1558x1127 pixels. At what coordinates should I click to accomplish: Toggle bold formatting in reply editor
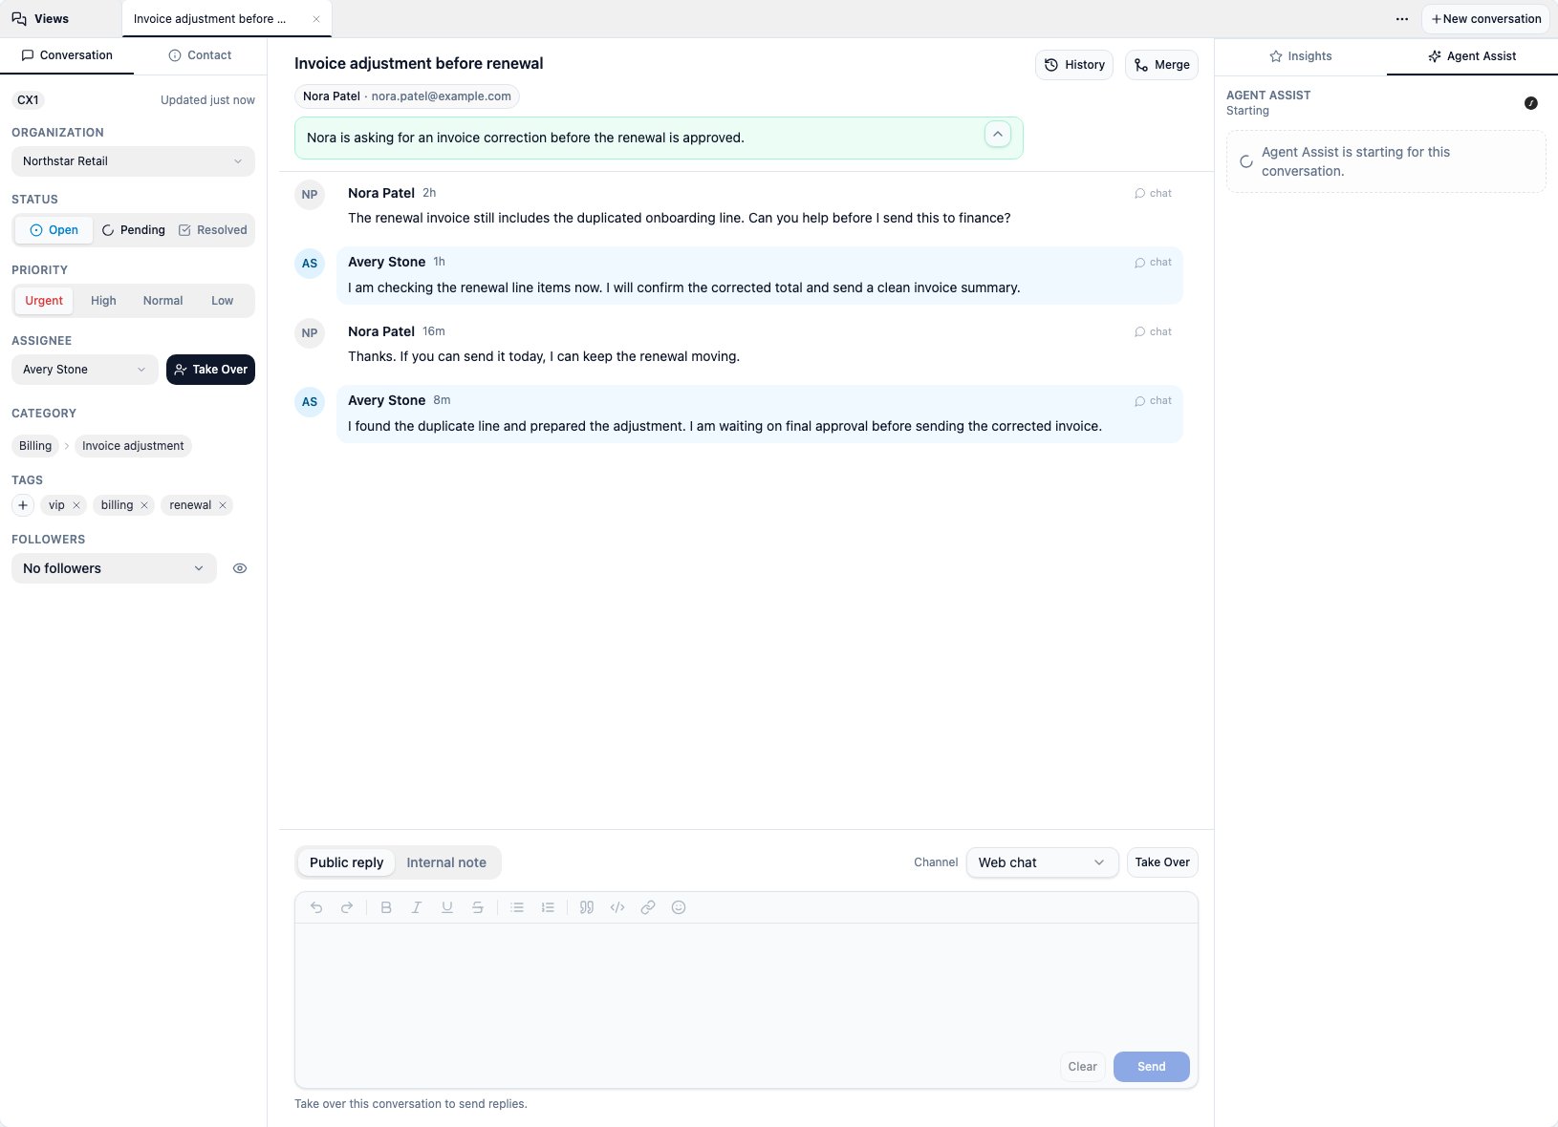pos(386,907)
